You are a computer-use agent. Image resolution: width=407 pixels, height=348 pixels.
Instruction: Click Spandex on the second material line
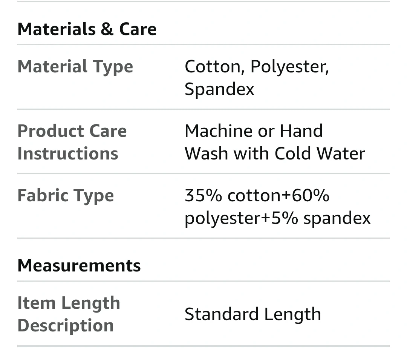(x=219, y=89)
